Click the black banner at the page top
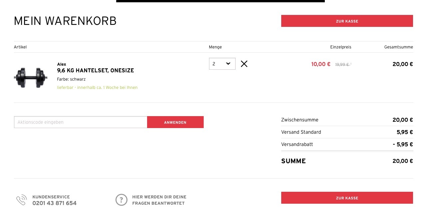Image resolution: width=431 pixels, height=212 pixels. coord(220,1)
